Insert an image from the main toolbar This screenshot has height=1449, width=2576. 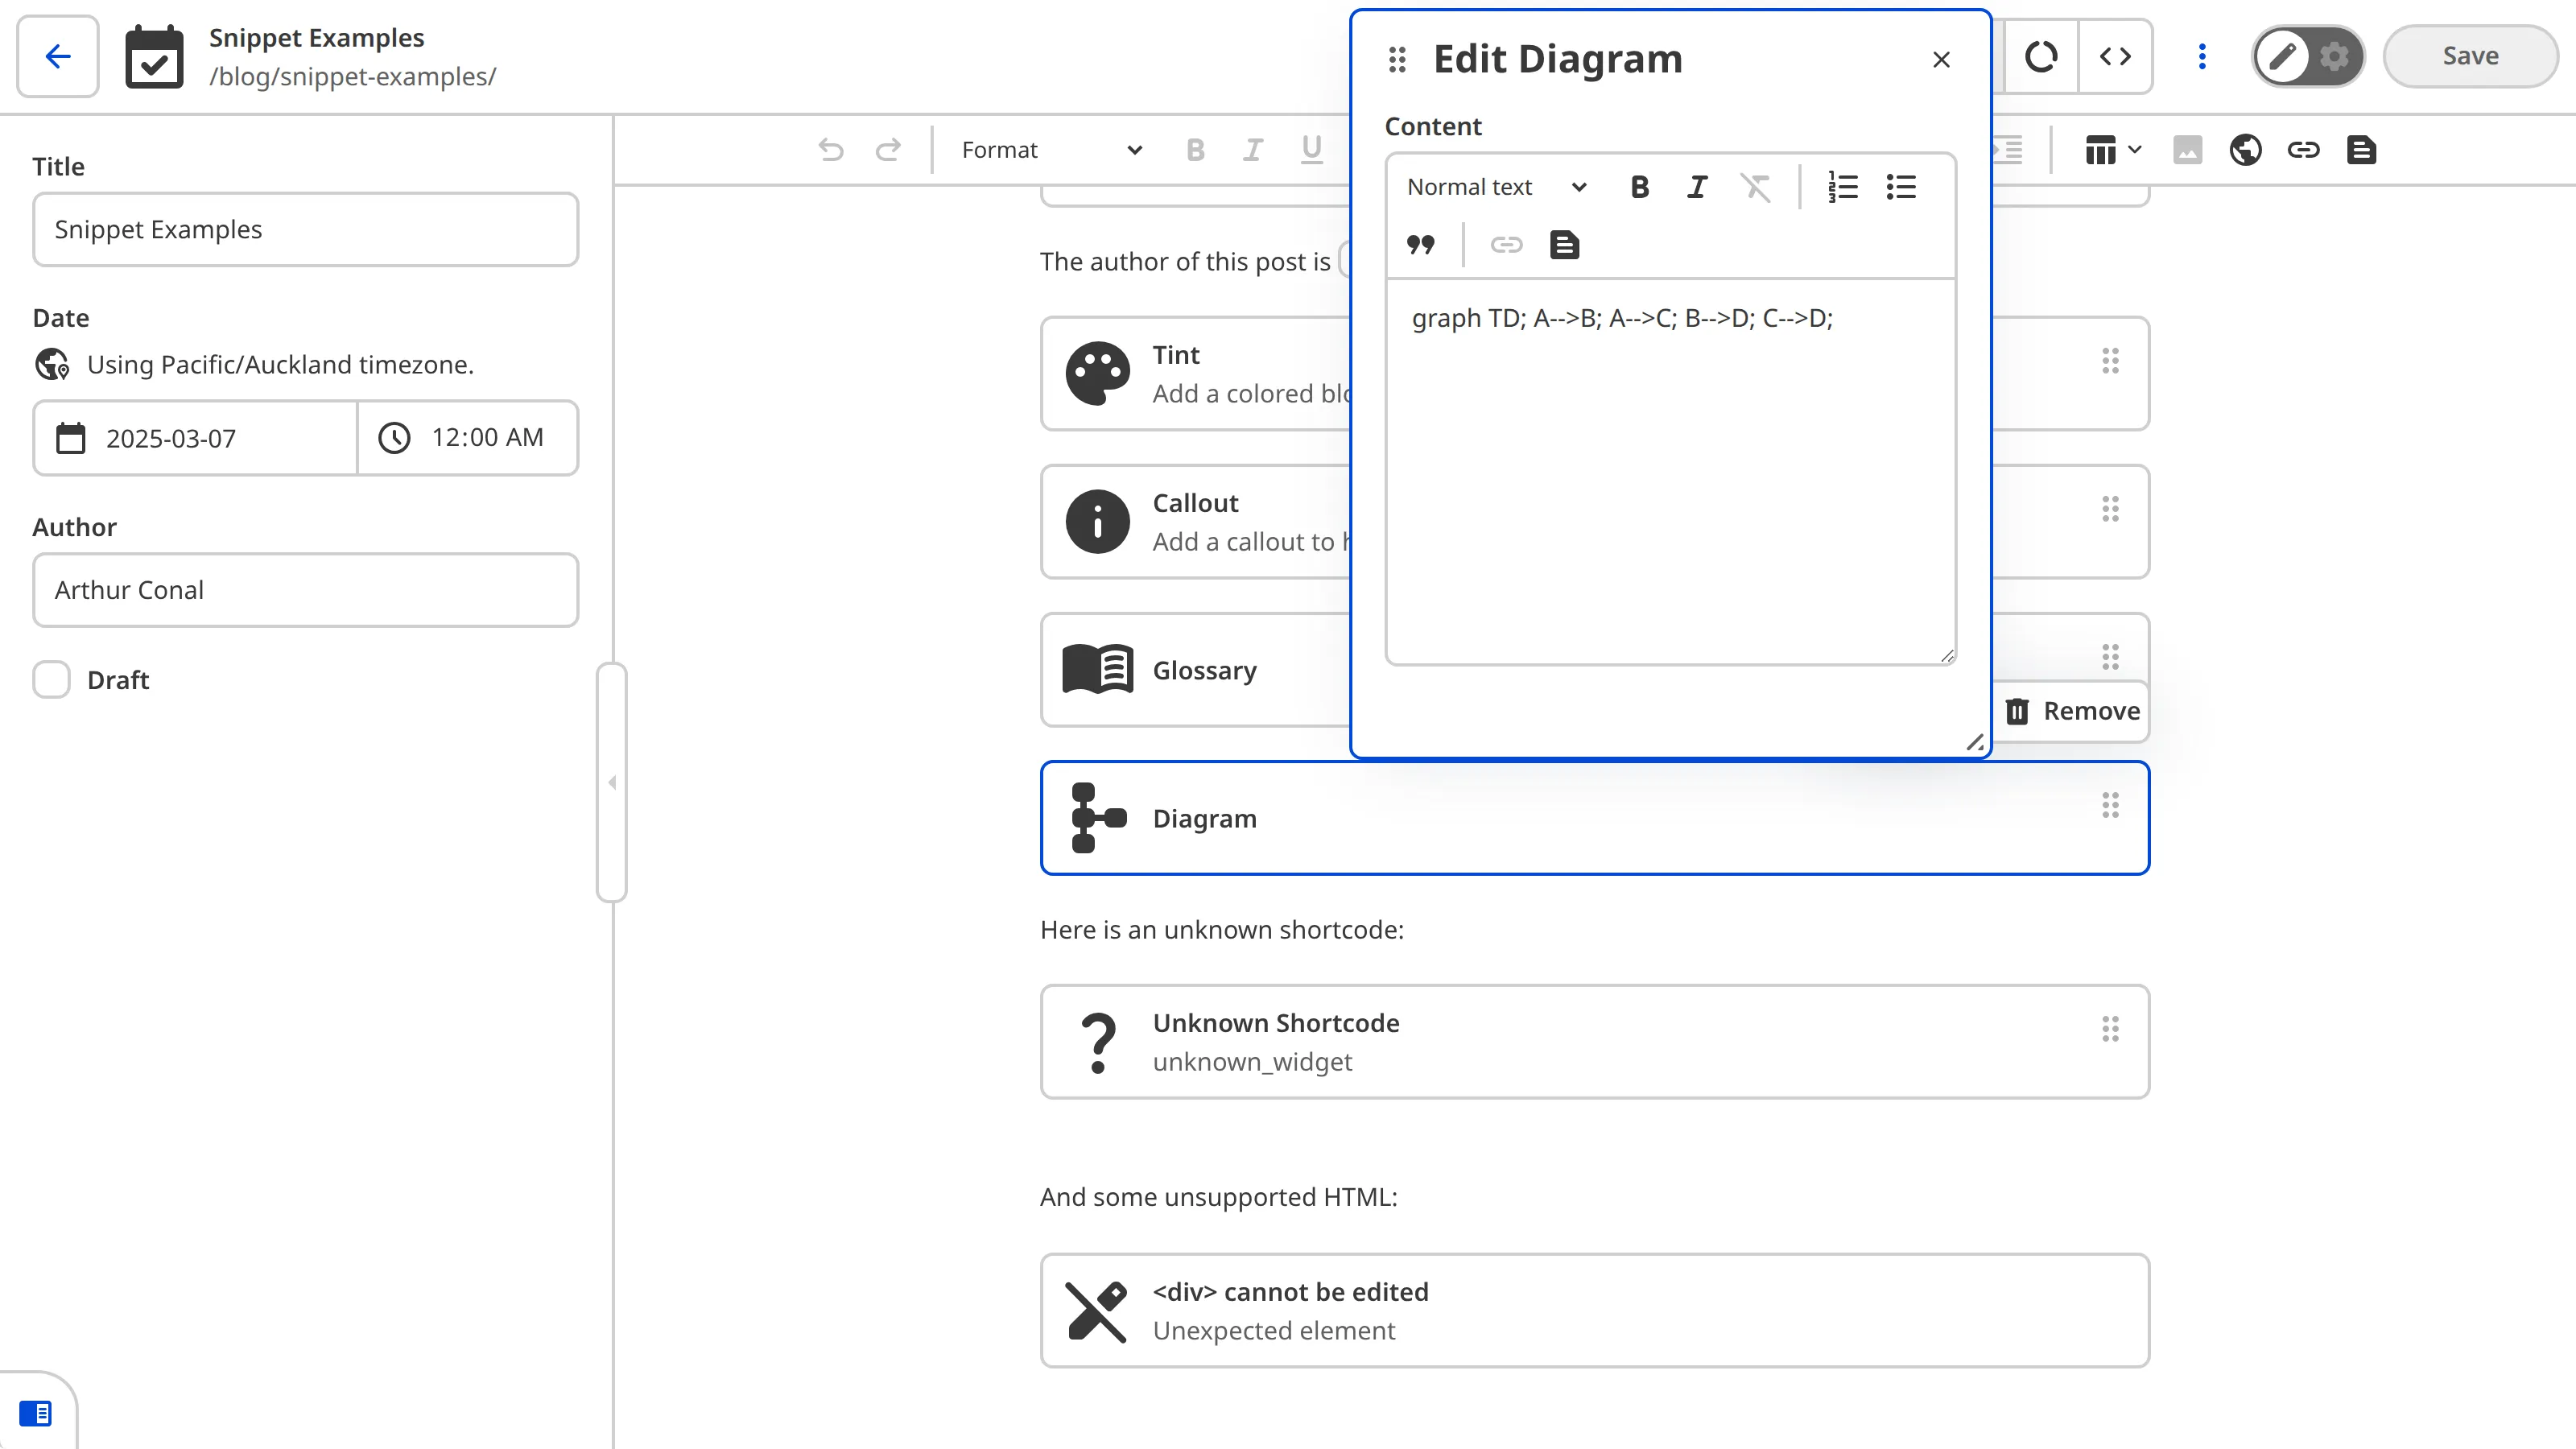point(2188,150)
